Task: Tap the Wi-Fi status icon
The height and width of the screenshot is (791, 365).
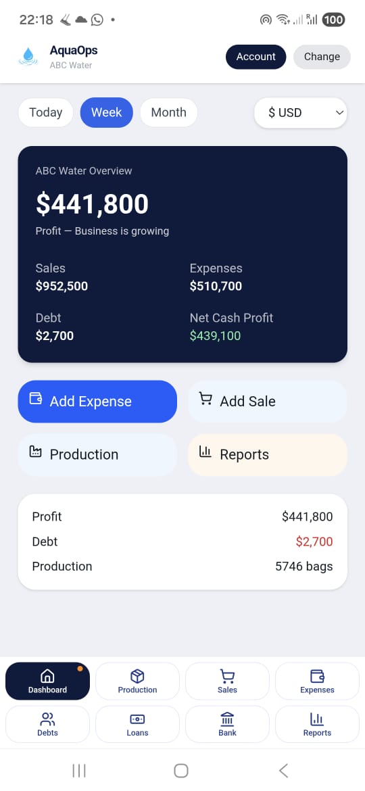Action: point(283,20)
